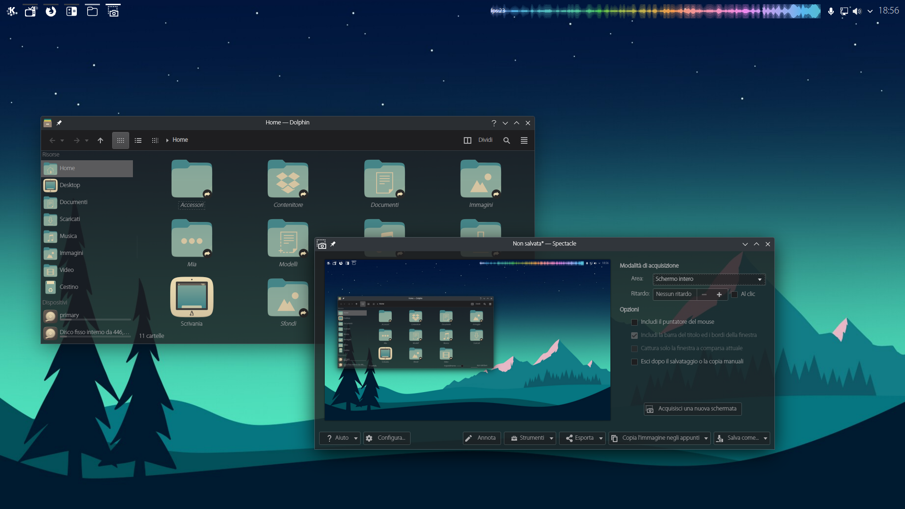This screenshot has height=509, width=905.
Task: Open the Salva come dropdown arrow
Action: point(765,438)
